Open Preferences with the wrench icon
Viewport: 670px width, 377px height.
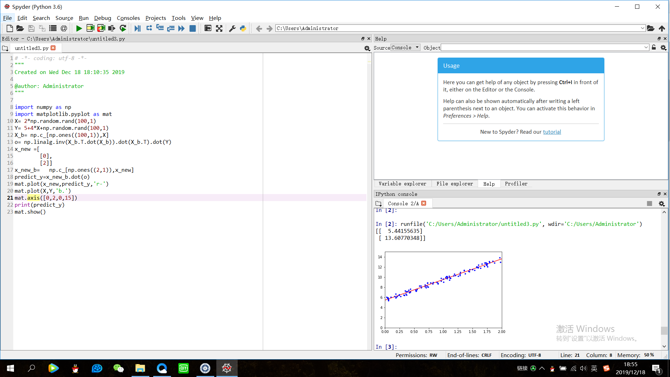point(232,29)
